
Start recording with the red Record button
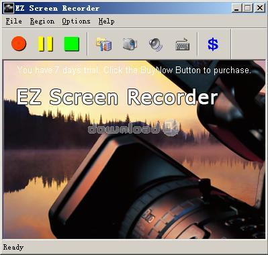19,44
